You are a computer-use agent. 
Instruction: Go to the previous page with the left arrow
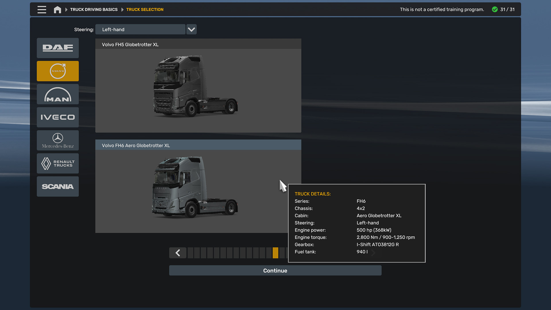point(178,253)
